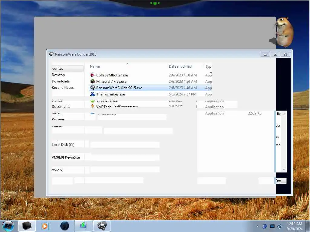Open Downloads in the navigation pane
The height and width of the screenshot is (232, 310).
tap(61, 81)
